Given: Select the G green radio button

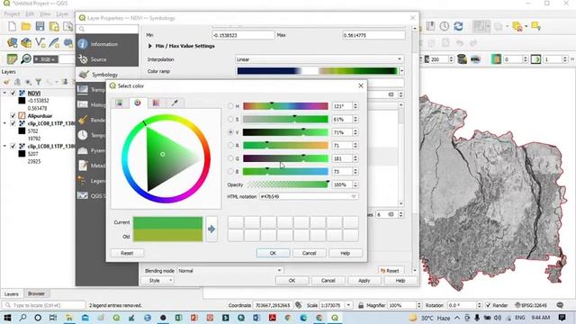Looking at the screenshot, I should coord(230,158).
